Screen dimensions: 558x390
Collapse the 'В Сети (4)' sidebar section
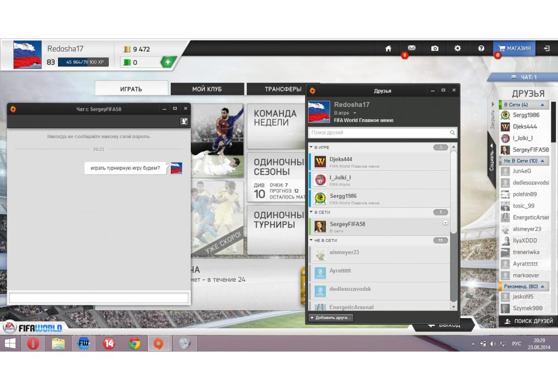[542, 105]
